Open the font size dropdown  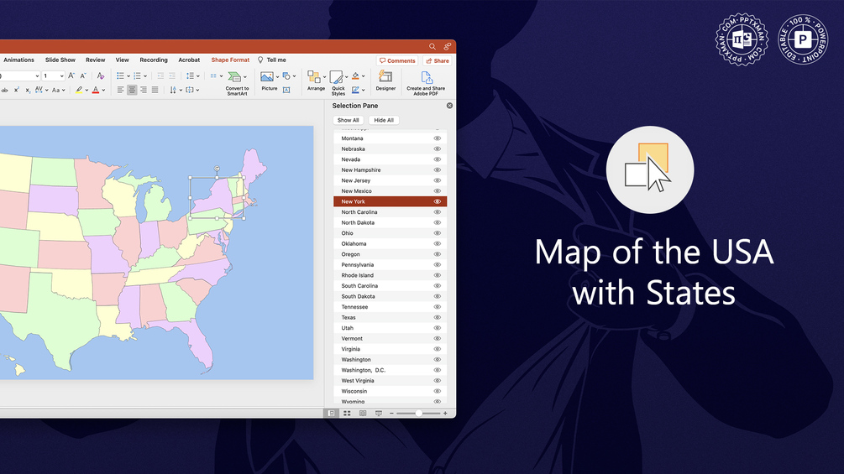[x=62, y=76]
